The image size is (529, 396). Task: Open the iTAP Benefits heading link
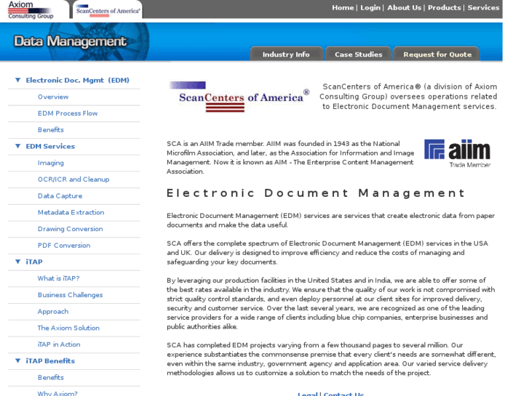pyautogui.click(x=50, y=361)
